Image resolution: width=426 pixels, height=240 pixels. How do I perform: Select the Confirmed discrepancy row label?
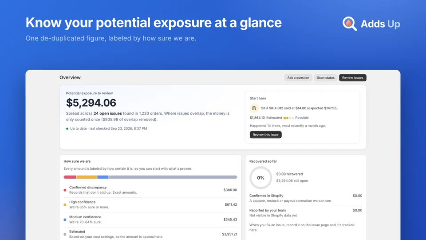88,188
